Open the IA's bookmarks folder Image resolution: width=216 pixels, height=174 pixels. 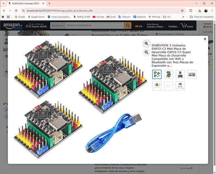167,17
